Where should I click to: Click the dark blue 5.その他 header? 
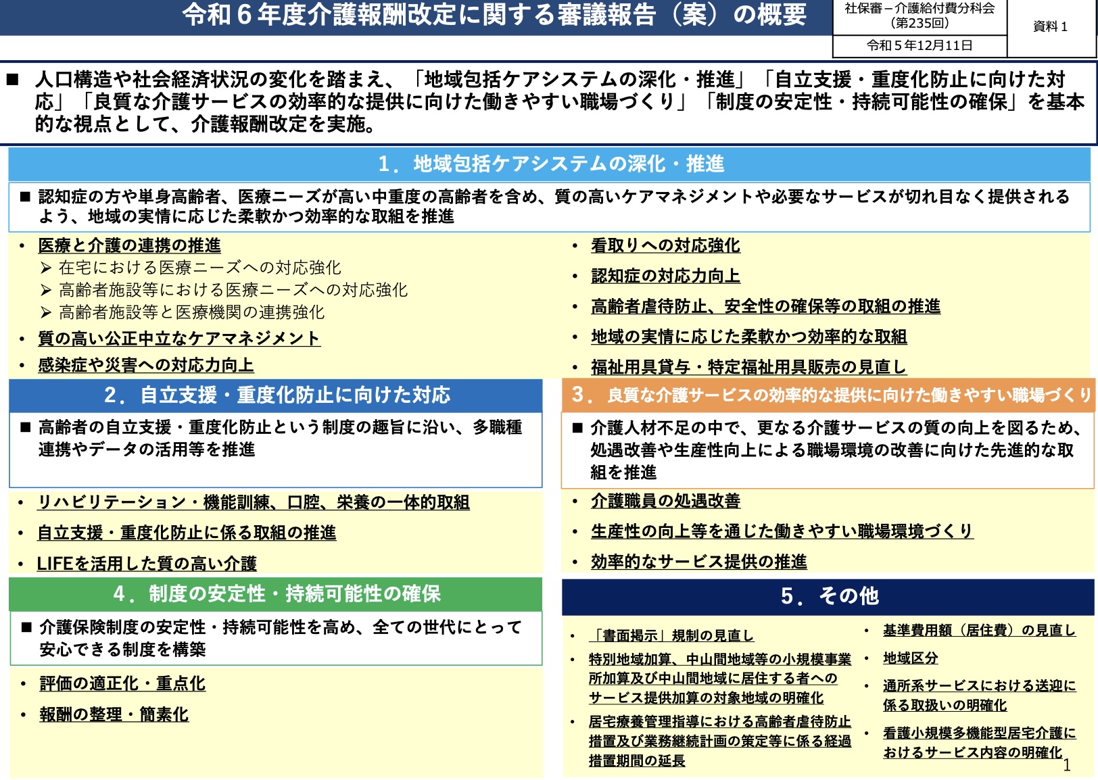tap(828, 596)
